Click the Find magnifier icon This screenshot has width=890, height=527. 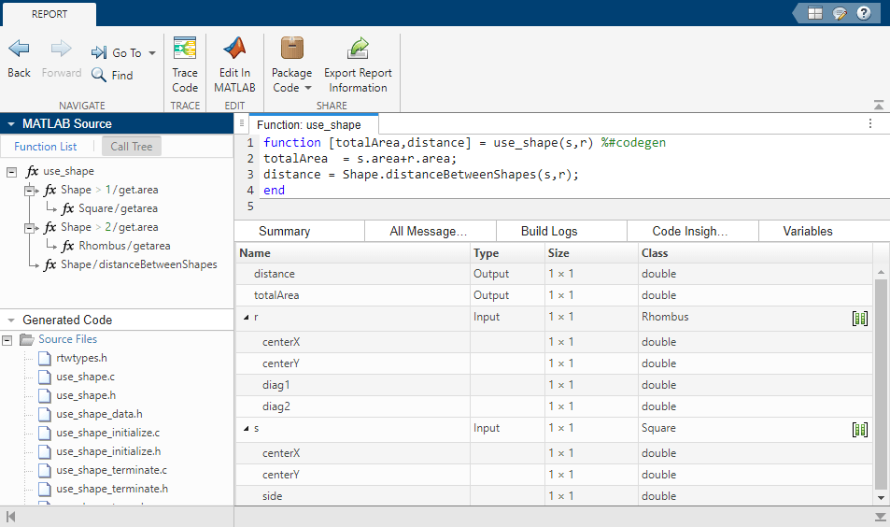click(99, 75)
